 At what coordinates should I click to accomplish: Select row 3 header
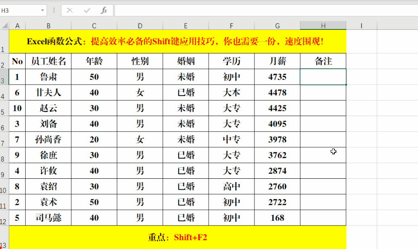[4, 77]
